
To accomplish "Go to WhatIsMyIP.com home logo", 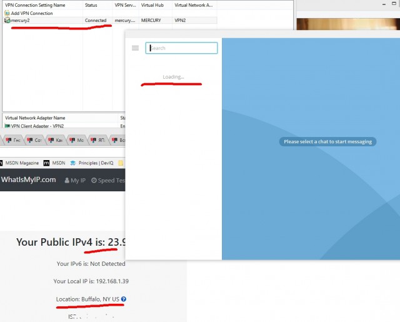I will 28,180.
